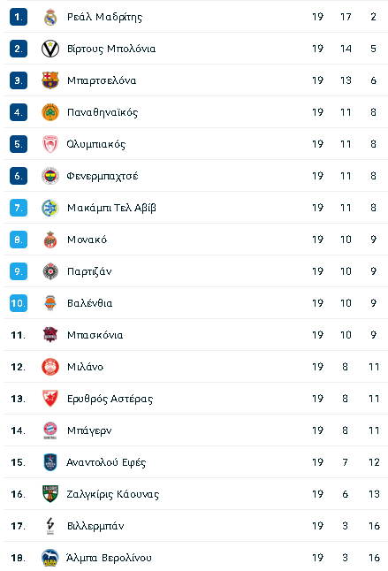388x571 pixels.
Task: Click the Bayern Munich logo
Action: pyautogui.click(x=50, y=430)
